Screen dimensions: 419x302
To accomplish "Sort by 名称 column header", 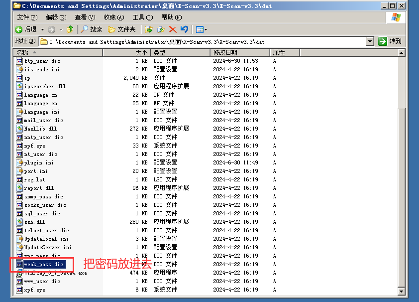I will (58, 53).
